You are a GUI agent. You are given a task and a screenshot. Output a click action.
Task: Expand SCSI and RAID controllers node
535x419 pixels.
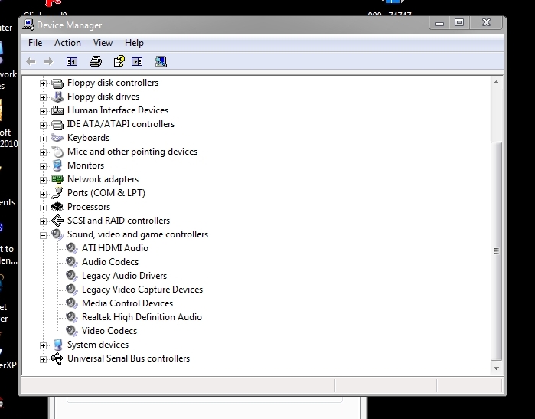pos(43,221)
